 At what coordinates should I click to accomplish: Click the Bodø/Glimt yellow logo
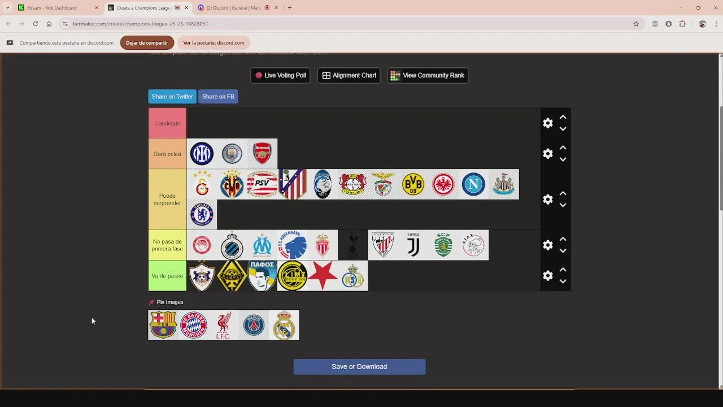[293, 276]
